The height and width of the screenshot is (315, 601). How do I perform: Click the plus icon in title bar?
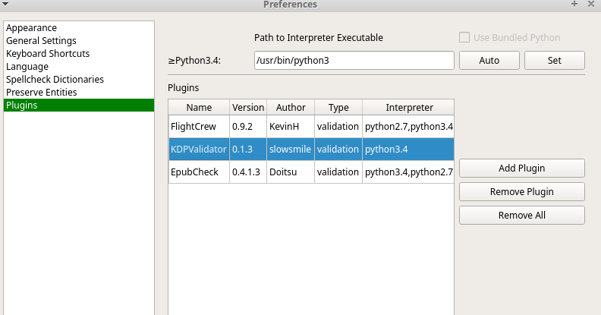(x=574, y=5)
